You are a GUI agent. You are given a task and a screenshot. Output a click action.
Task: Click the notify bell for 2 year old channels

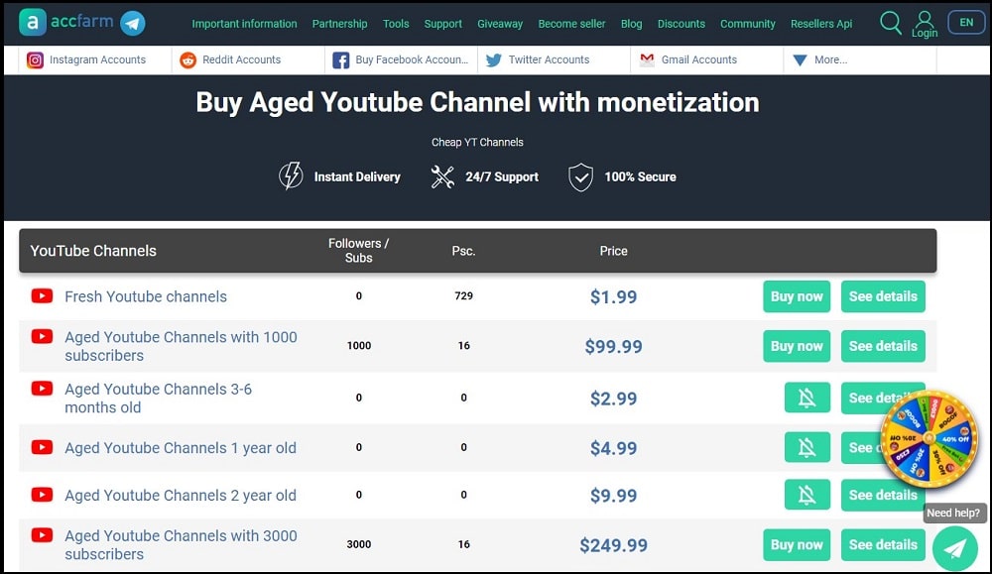tap(807, 495)
